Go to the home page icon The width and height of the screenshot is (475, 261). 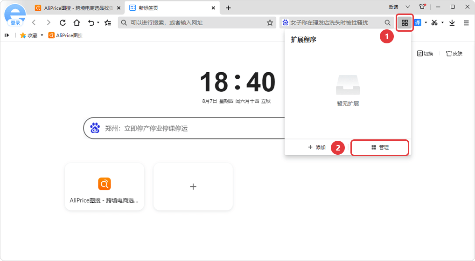click(77, 22)
